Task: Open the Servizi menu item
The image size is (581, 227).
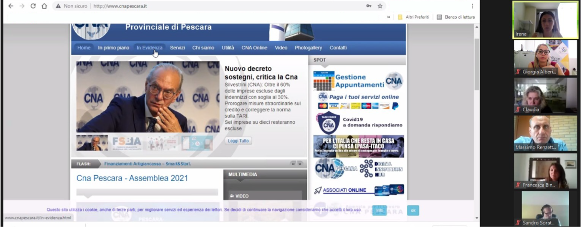Action: coord(177,48)
